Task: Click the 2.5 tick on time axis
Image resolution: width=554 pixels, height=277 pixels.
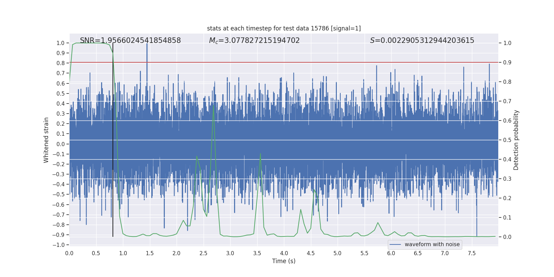Action: (203, 253)
